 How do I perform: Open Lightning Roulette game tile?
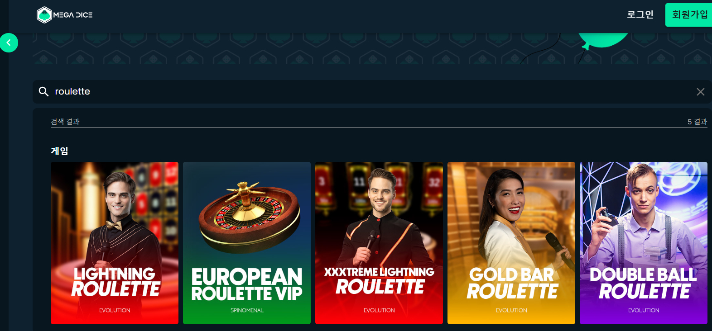pyautogui.click(x=115, y=243)
